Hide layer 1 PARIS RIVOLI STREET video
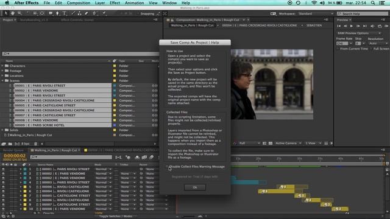This screenshot has height=219, width=390. 3,169
